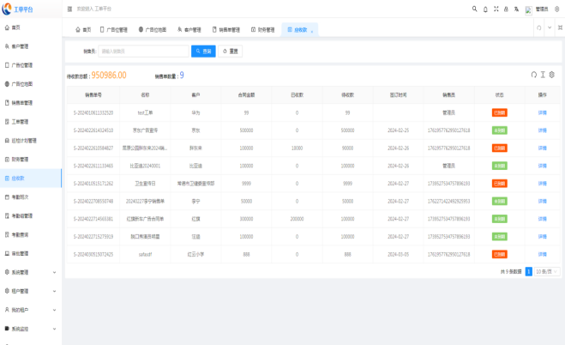
Task: Open 详情 link for the first table row
Action: [542, 112]
